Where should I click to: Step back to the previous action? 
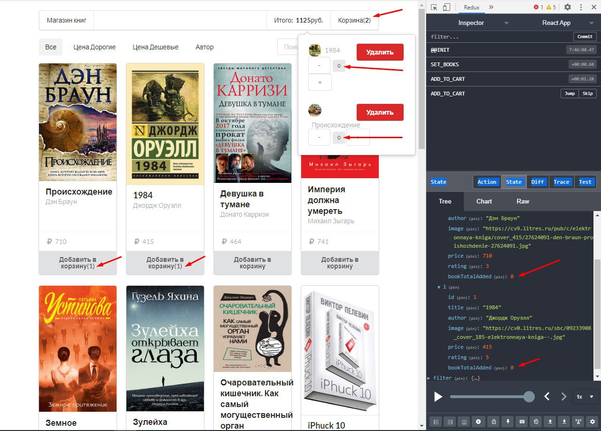(x=547, y=396)
